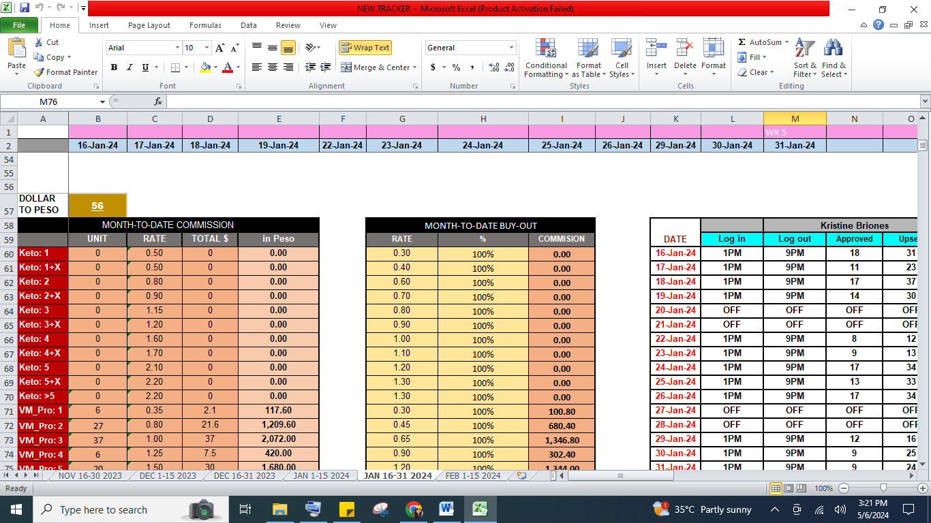Switch to the Data ribbon tab

click(249, 25)
